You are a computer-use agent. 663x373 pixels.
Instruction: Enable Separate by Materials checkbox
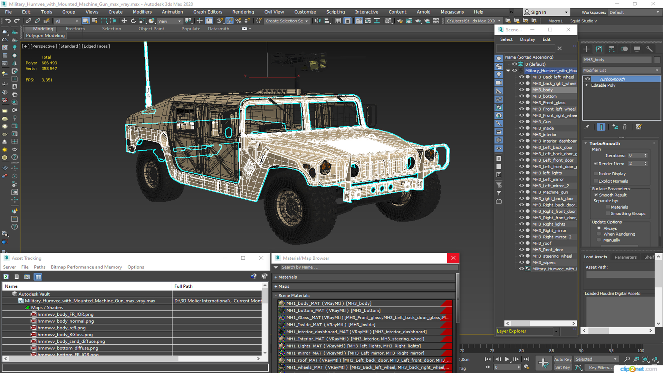(608, 207)
